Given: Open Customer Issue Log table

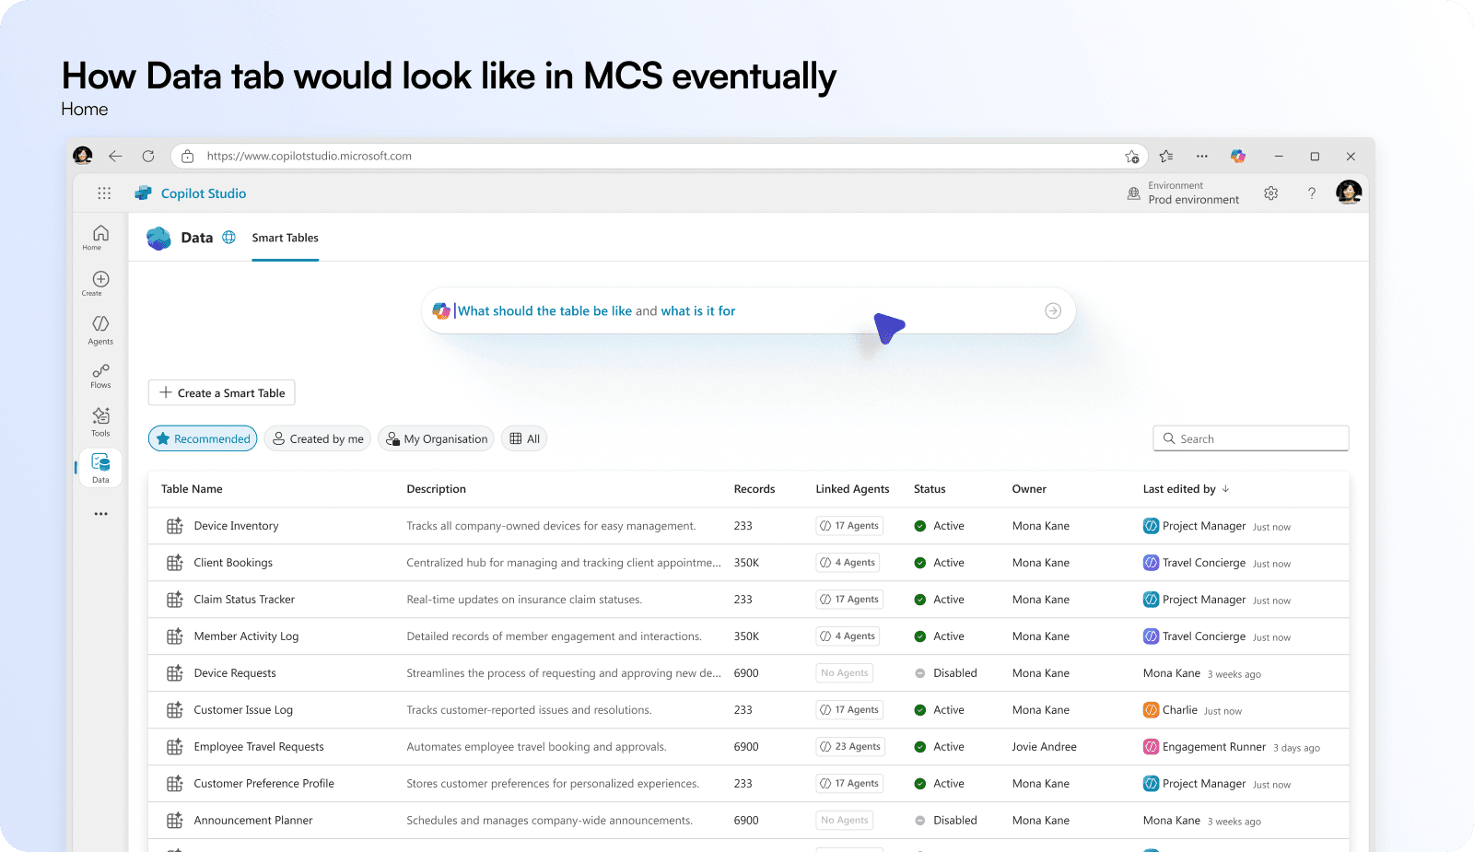Looking at the screenshot, I should [x=243, y=710].
